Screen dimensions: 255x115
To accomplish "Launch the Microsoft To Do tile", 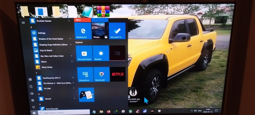I will click(x=117, y=31).
